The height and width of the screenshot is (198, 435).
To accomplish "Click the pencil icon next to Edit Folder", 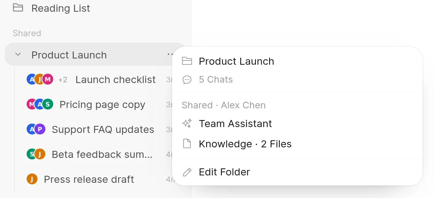I will click(x=187, y=172).
